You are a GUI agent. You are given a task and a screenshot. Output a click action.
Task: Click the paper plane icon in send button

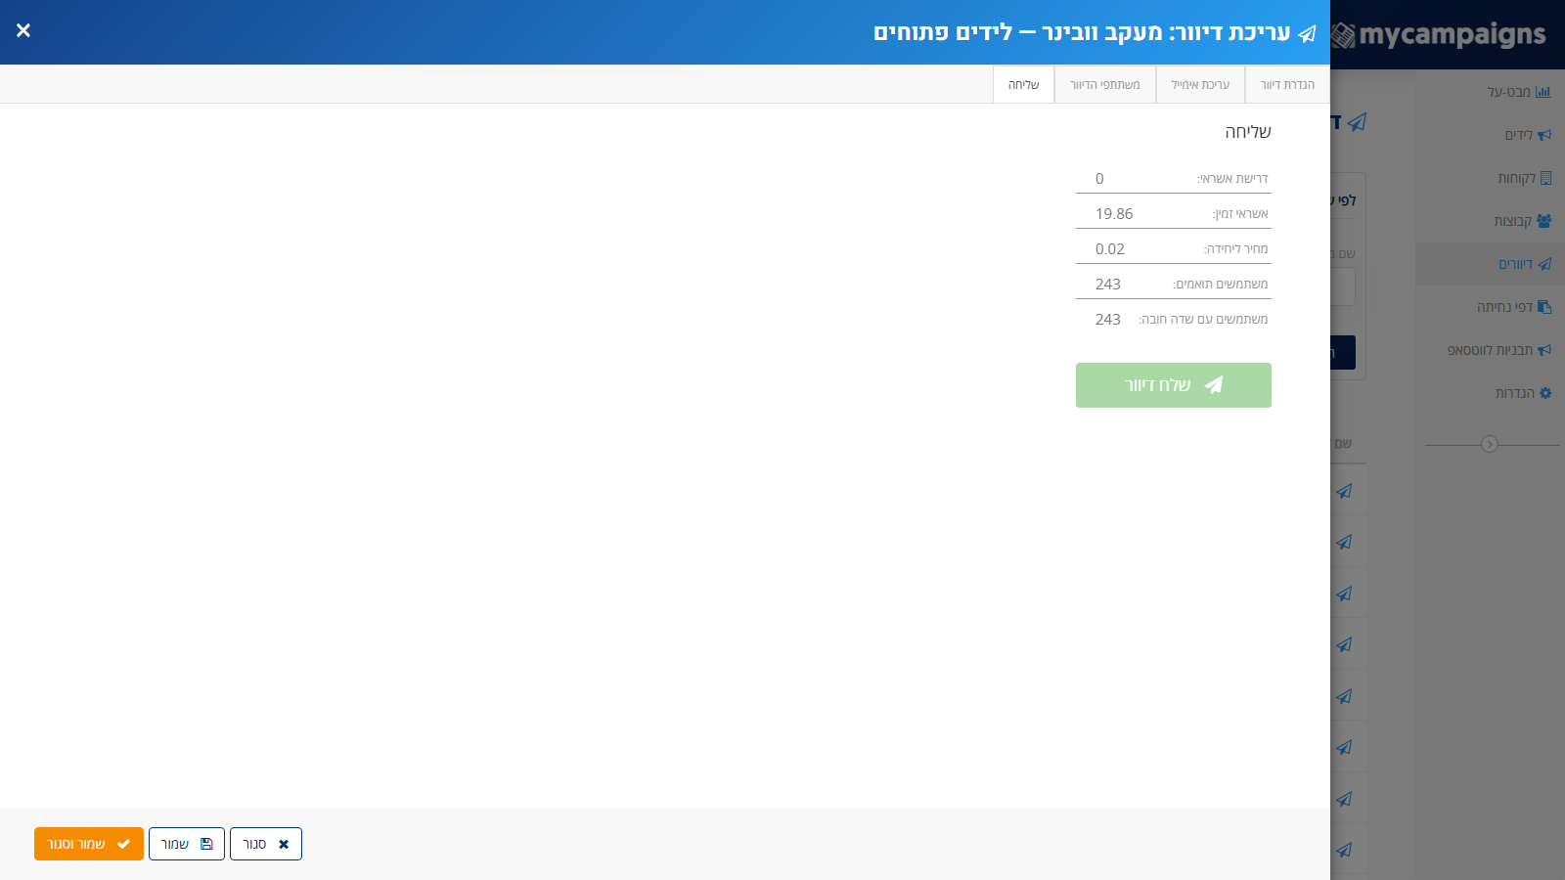click(x=1214, y=385)
